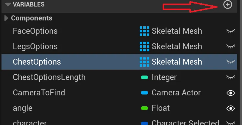
Task: Click ChestOptions array grid type icon
Action: (144, 62)
